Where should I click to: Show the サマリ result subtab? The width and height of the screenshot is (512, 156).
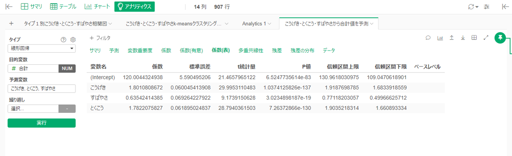point(95,51)
